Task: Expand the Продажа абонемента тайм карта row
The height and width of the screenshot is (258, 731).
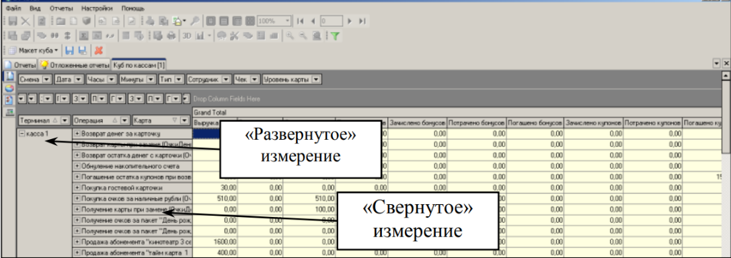Action: click(77, 253)
